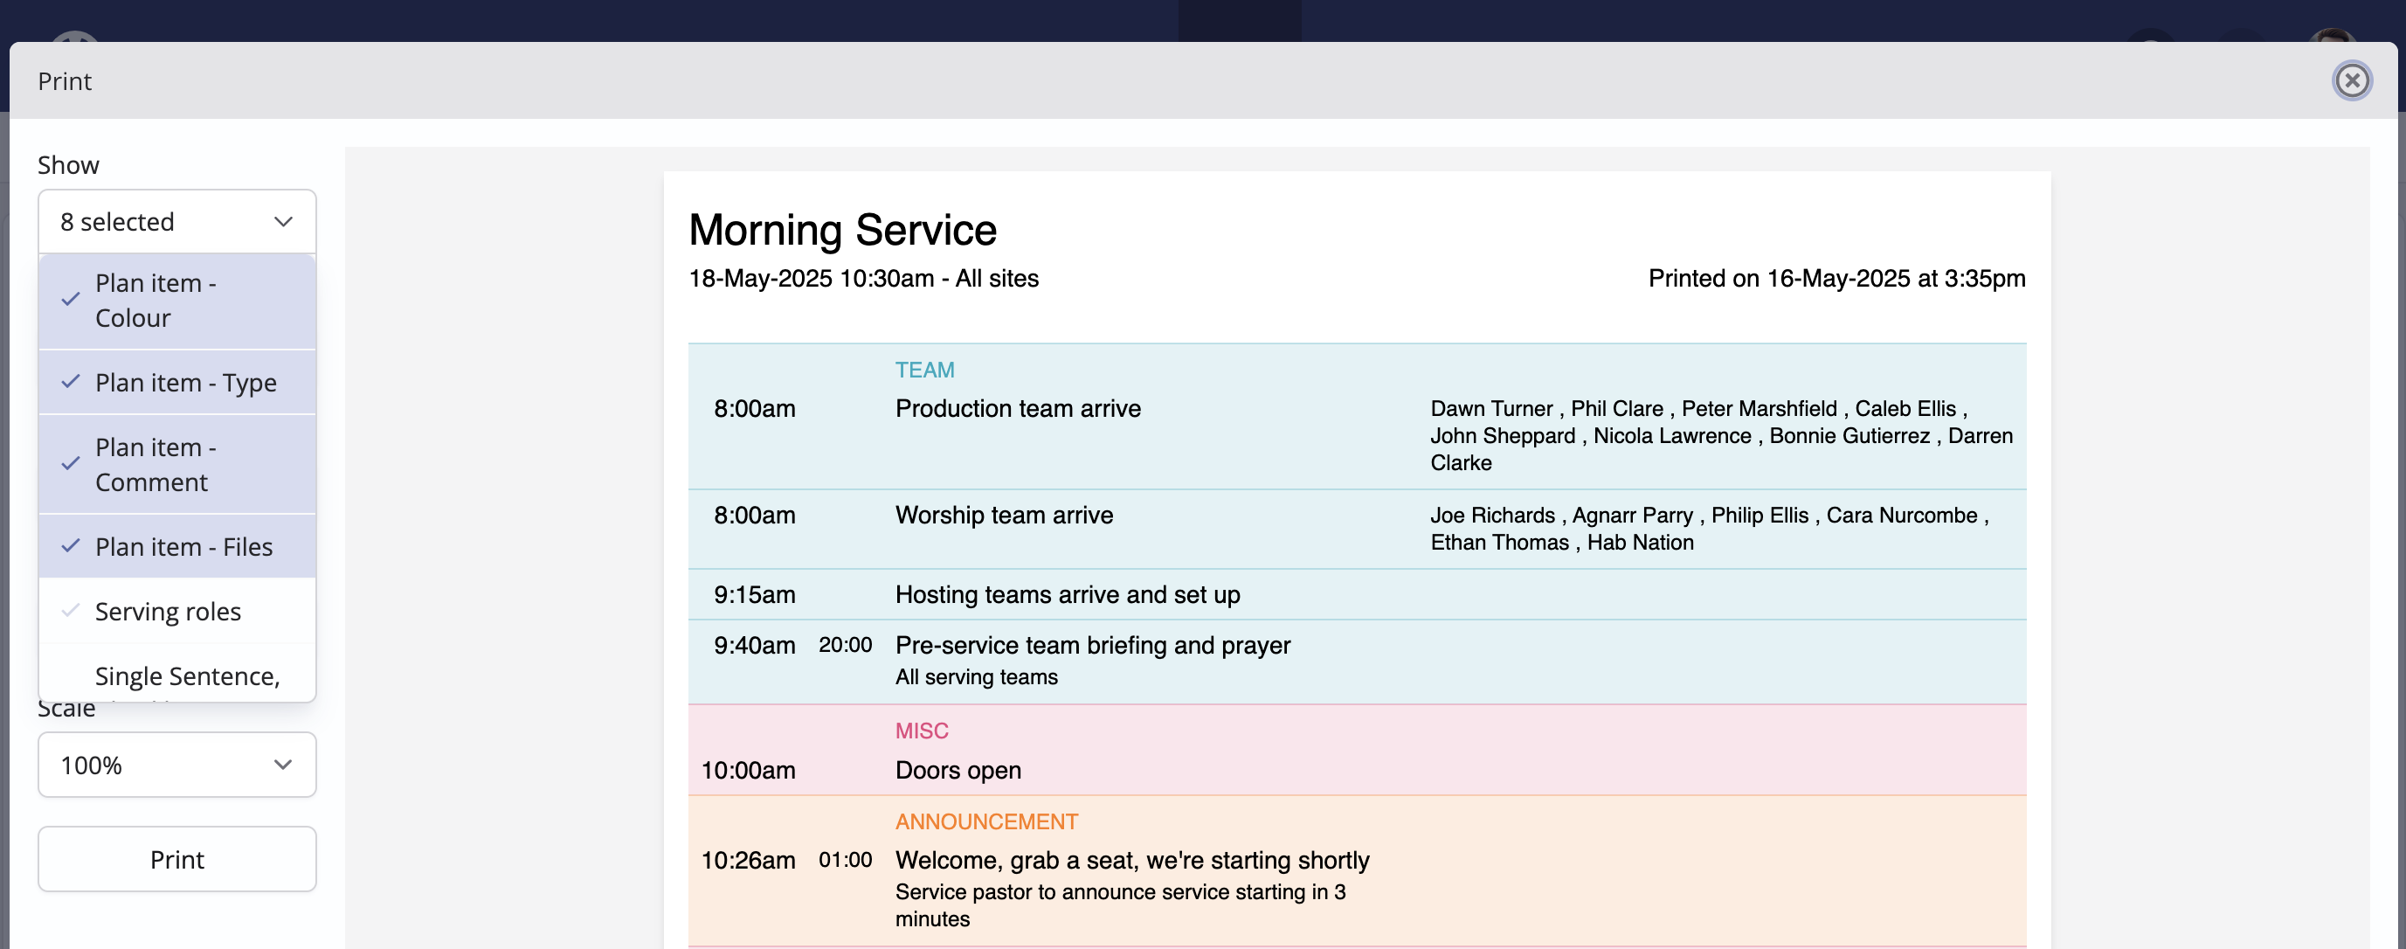This screenshot has height=949, width=2406.
Task: Click the ANNOUNCEMENT type label
Action: tap(986, 821)
